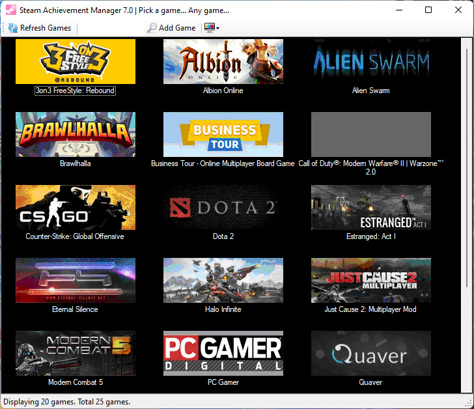
Task: Click the Add Game button
Action: tap(171, 28)
